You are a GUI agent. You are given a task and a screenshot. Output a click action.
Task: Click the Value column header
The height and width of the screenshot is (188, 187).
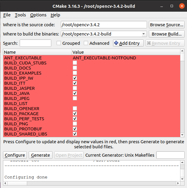point(126,52)
